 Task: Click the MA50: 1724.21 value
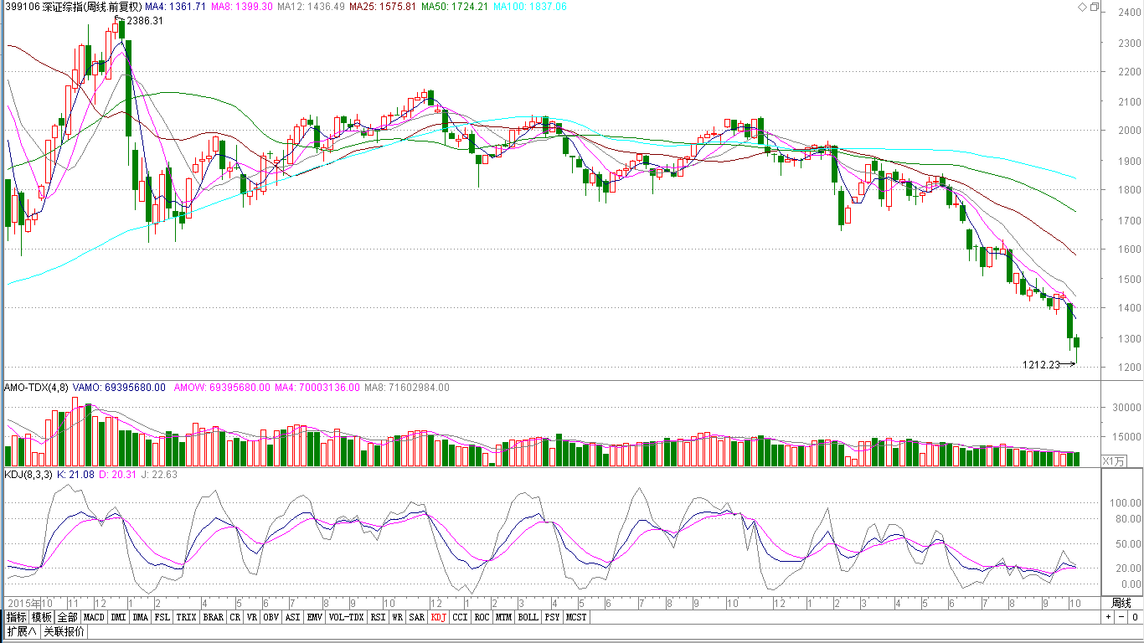click(455, 7)
